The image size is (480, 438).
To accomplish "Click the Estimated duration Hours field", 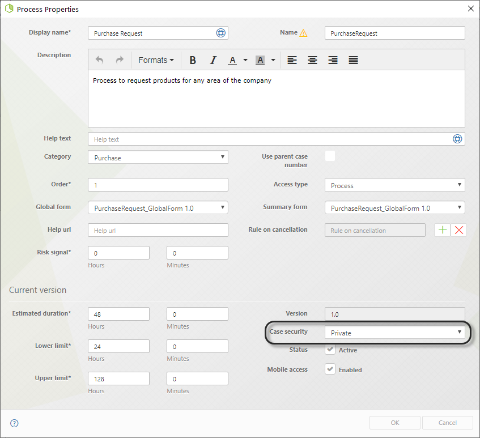I will pyautogui.click(x=119, y=314).
